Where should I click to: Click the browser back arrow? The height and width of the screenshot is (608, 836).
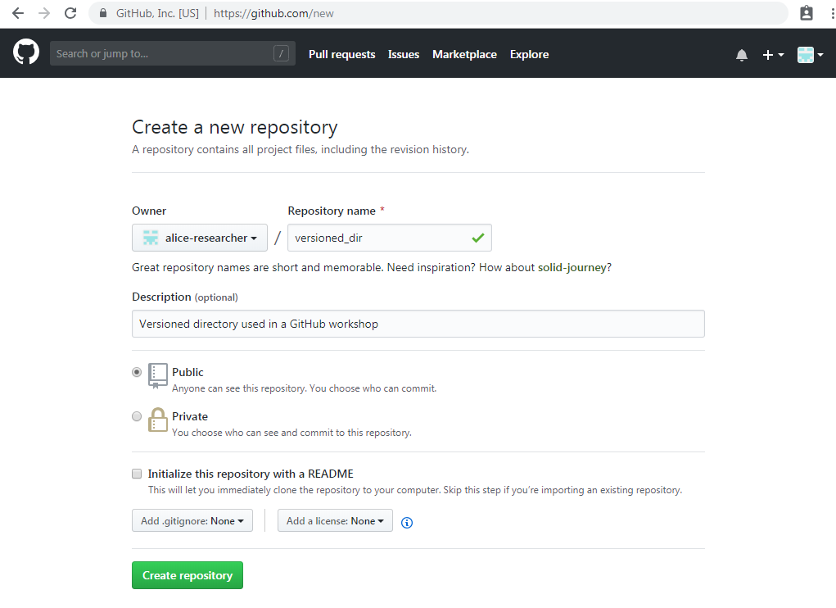coord(18,13)
